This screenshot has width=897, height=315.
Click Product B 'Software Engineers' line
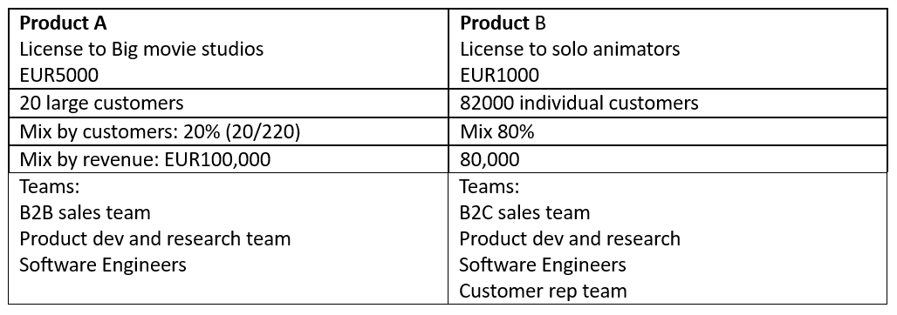[x=543, y=265]
